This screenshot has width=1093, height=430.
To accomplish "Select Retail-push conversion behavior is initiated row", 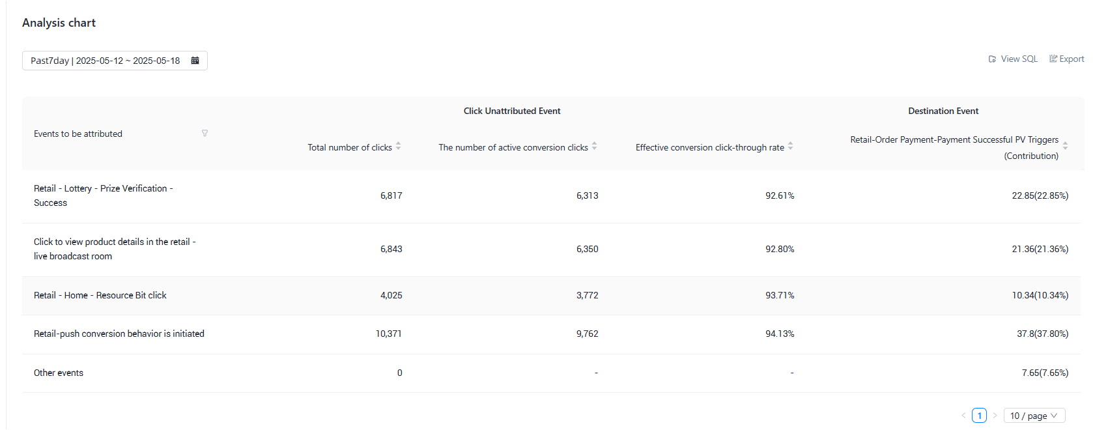I will [x=551, y=334].
